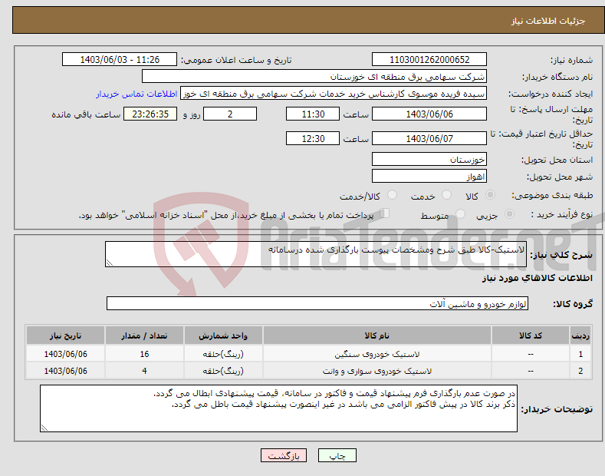This screenshot has width=605, height=476.
Task: Select the کالا/خدمت radio button
Action: (x=392, y=195)
